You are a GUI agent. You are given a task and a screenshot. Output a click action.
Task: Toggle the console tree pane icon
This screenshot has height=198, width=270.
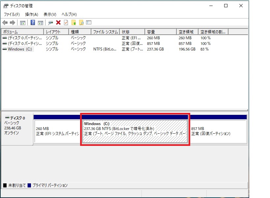[23, 23]
